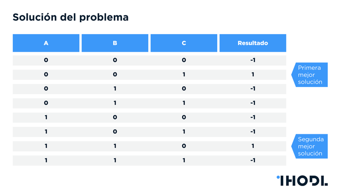The height and width of the screenshot is (196, 340).
Task: Click Resultado cell of row 0 1 1
Action: 253,103
